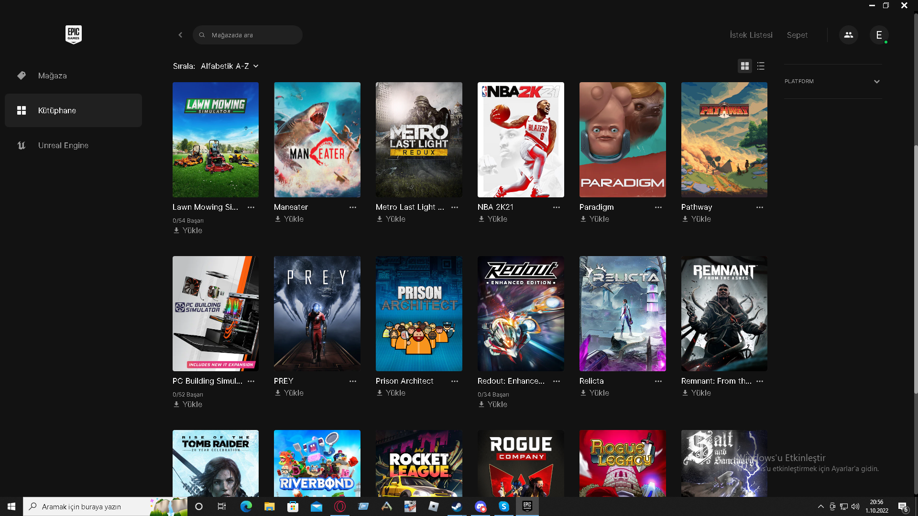Click Yükle under NBA 2K21

pos(492,219)
